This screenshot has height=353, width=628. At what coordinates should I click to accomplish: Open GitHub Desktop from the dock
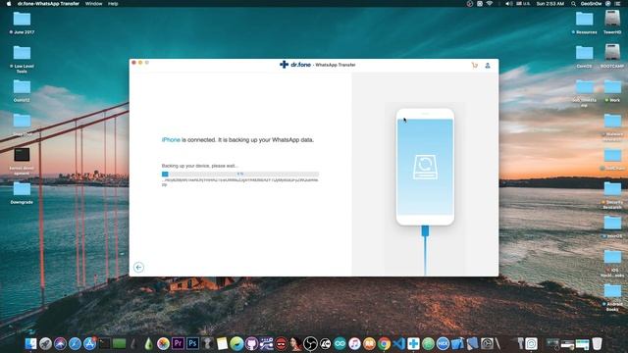(251, 343)
